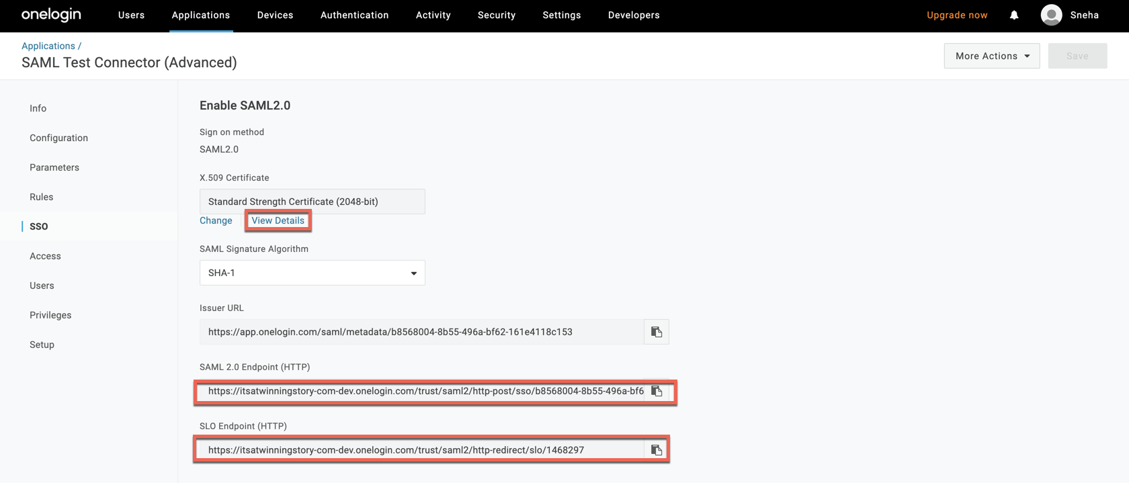Click the SAML Test Connector (Advanced) title

click(129, 62)
